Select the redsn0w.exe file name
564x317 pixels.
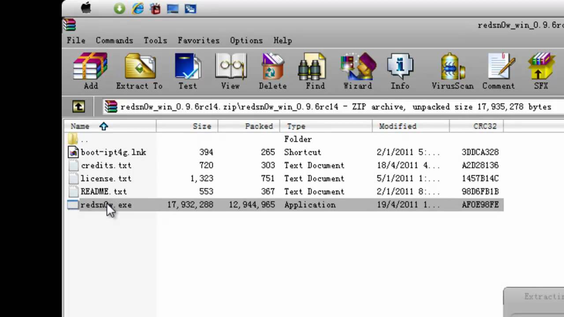(106, 205)
